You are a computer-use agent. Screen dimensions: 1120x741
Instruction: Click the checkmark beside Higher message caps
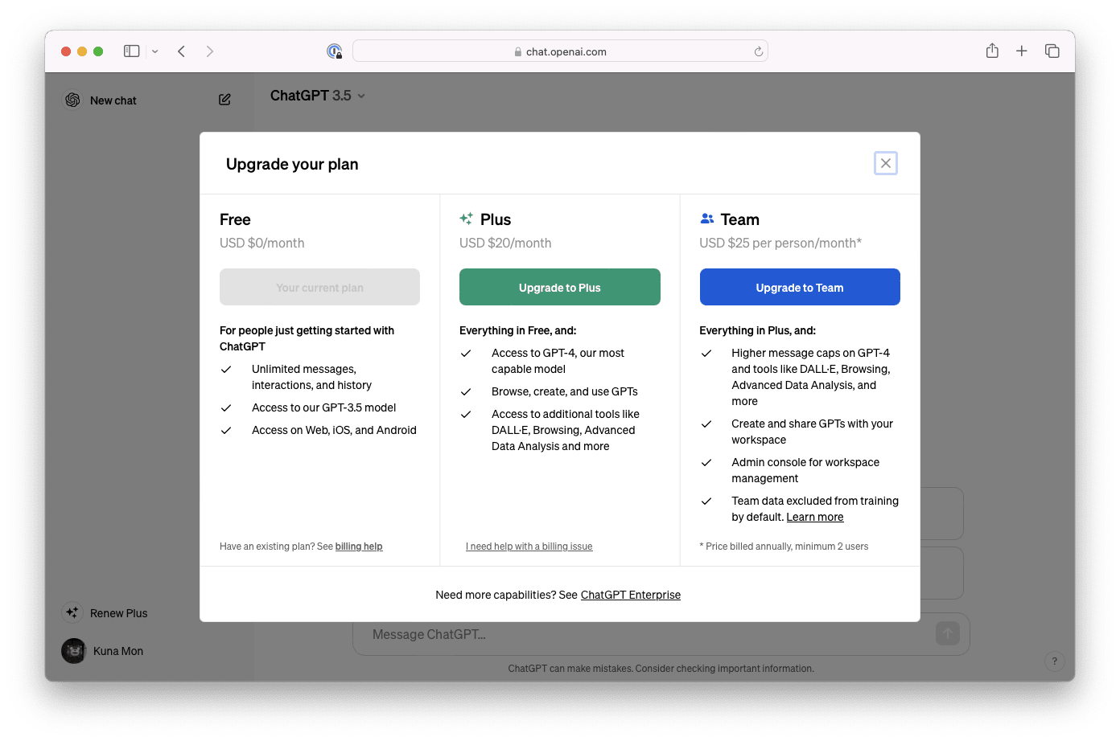(706, 353)
